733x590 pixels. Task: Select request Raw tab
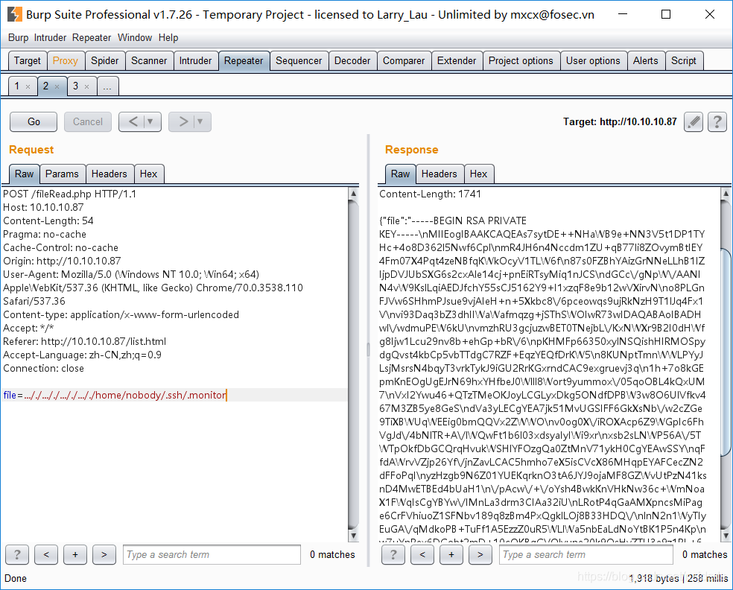pos(25,174)
